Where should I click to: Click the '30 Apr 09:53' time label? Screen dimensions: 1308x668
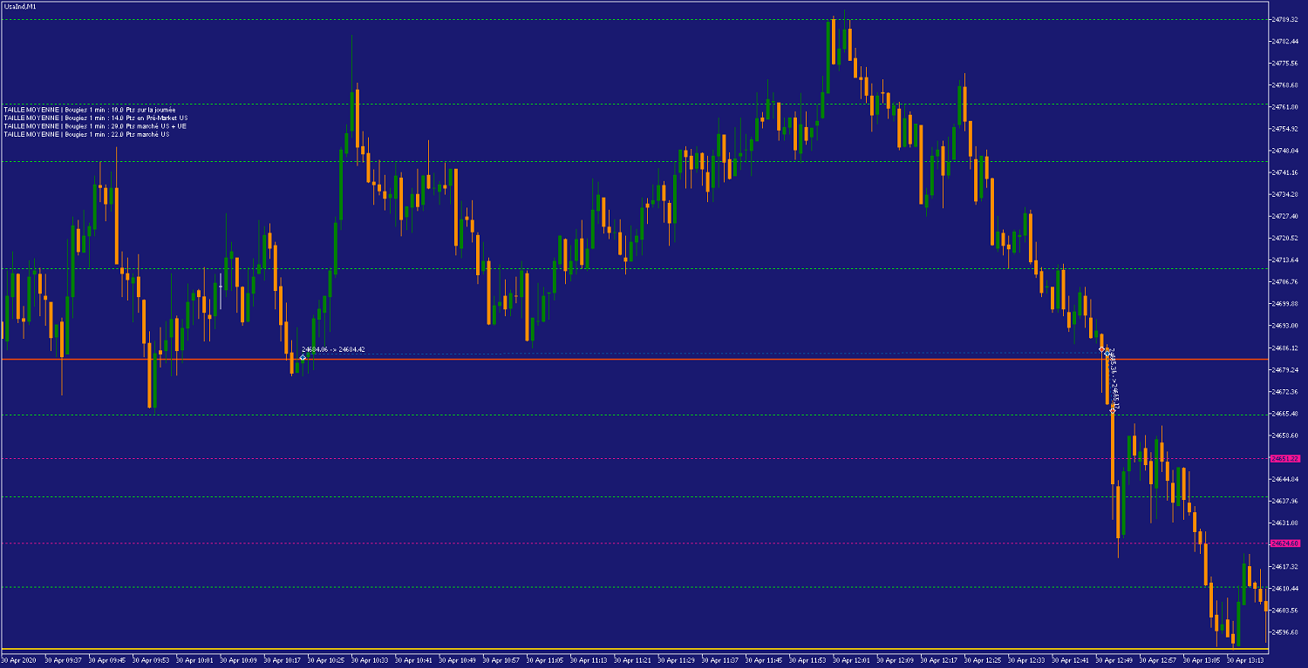point(151,659)
